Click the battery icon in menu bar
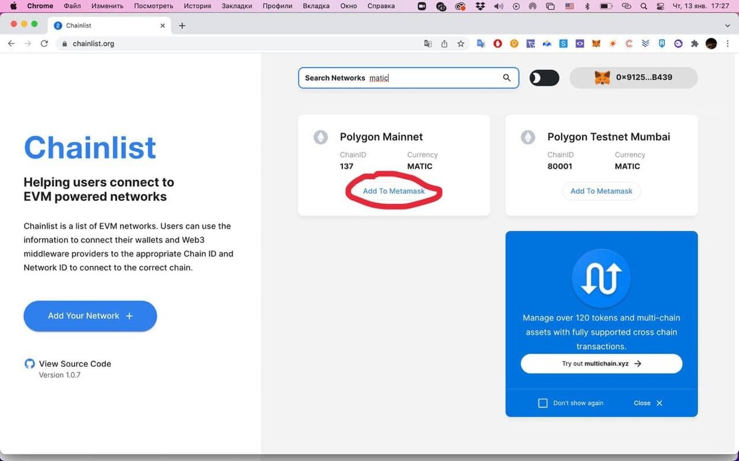This screenshot has height=461, width=739. point(607,6)
